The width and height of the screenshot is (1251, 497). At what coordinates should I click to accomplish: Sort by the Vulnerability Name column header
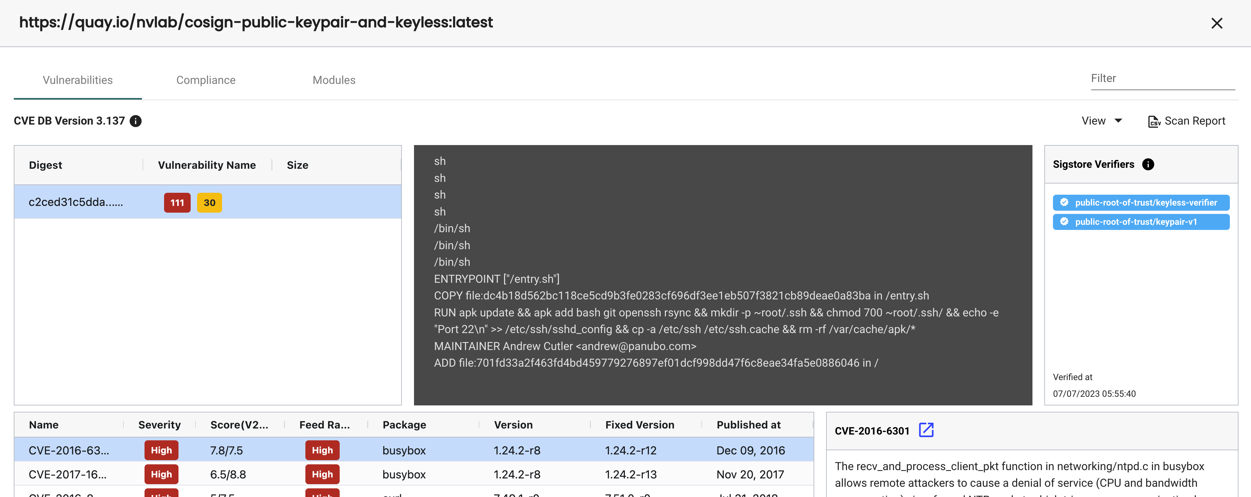coord(206,165)
